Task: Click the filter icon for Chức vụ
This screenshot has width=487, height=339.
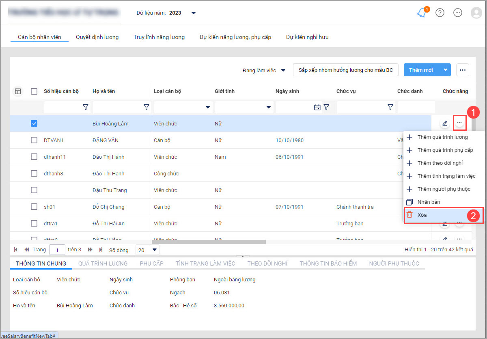Action: (390, 107)
